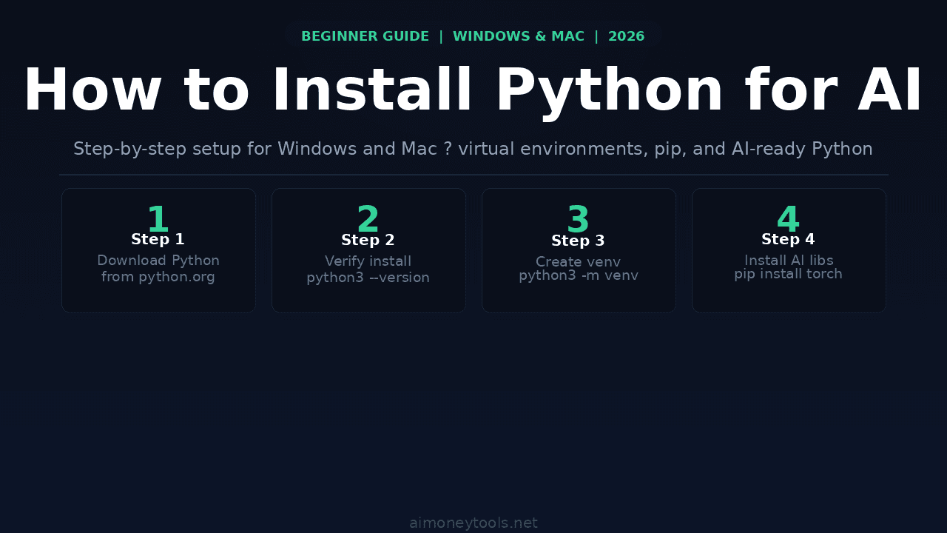
Task: Click the WINDOWS & MAC label
Action: coord(519,36)
